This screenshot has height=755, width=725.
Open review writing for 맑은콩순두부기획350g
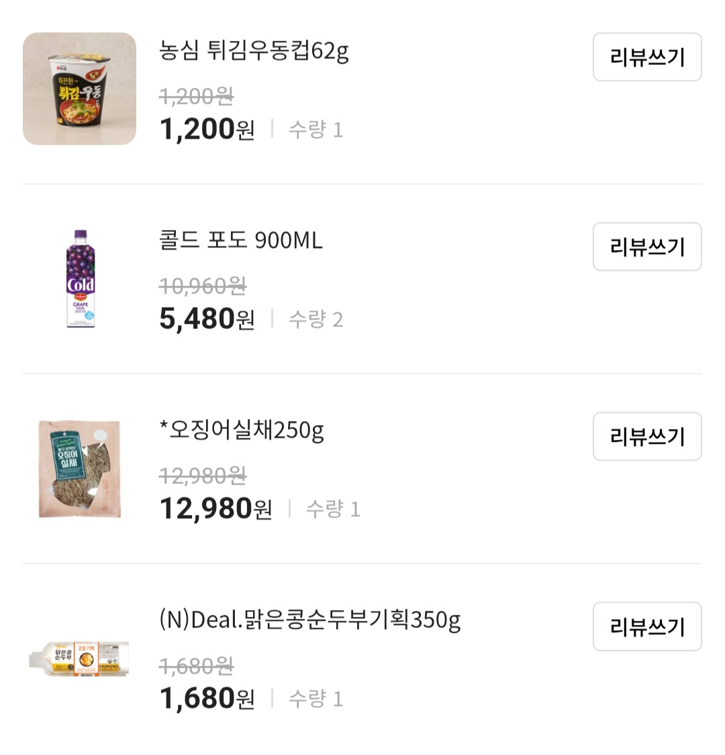point(646,626)
